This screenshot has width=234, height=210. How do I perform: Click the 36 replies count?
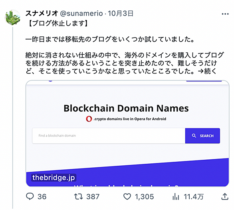[x=42, y=196]
